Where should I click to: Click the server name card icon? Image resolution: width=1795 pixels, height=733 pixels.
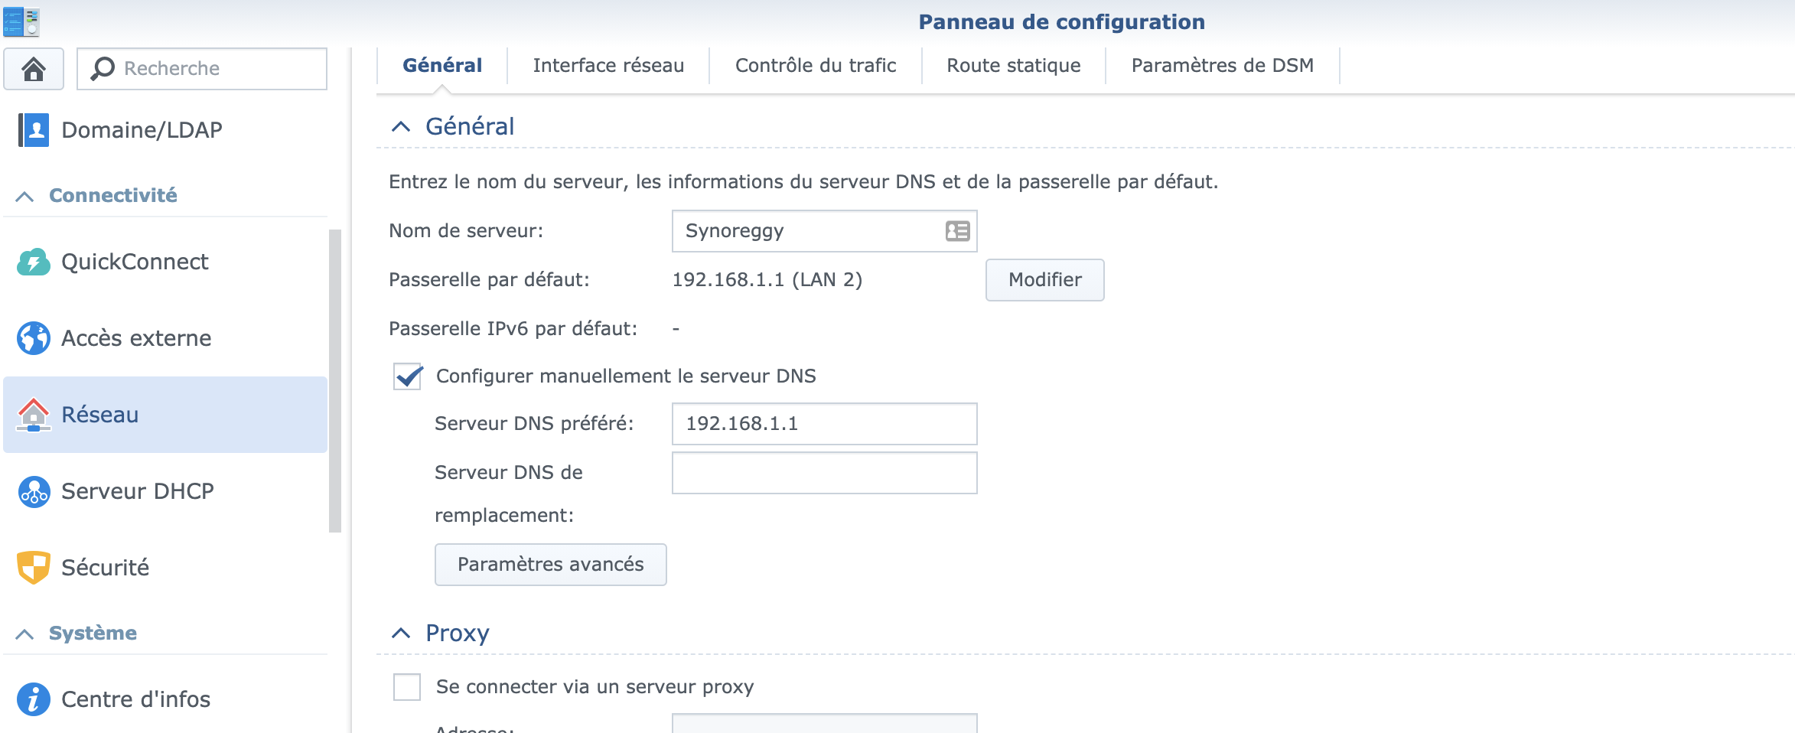pos(957,231)
